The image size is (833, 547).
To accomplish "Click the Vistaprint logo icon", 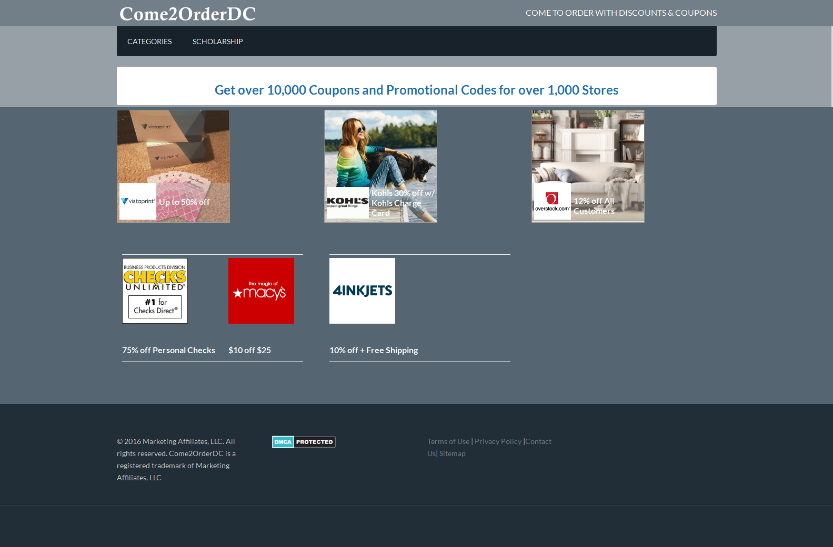I will point(138,201).
